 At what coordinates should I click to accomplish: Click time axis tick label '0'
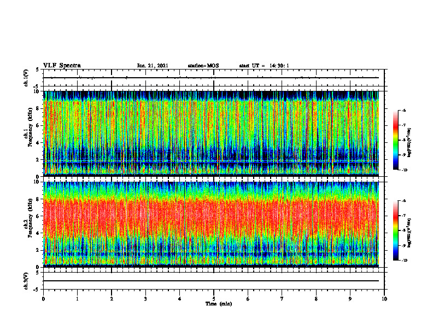point(43,299)
